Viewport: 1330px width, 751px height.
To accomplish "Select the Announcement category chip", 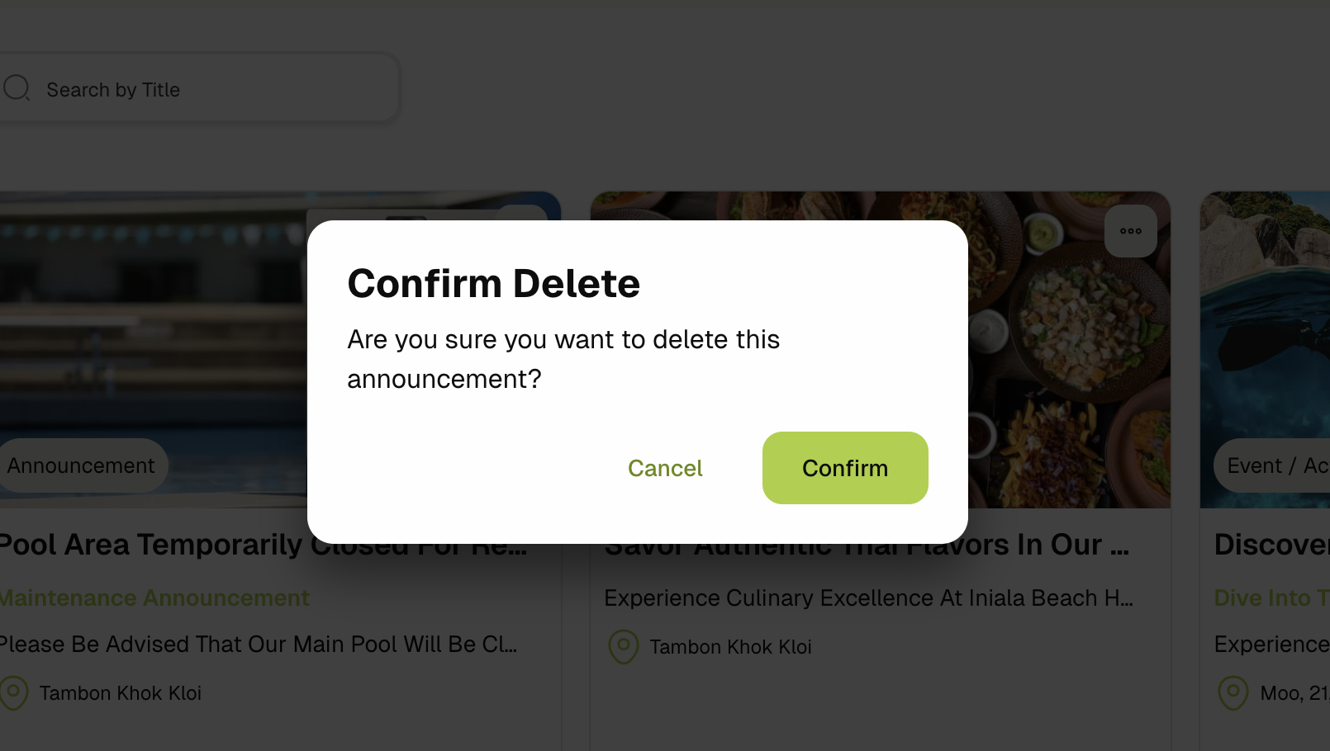I will point(80,465).
